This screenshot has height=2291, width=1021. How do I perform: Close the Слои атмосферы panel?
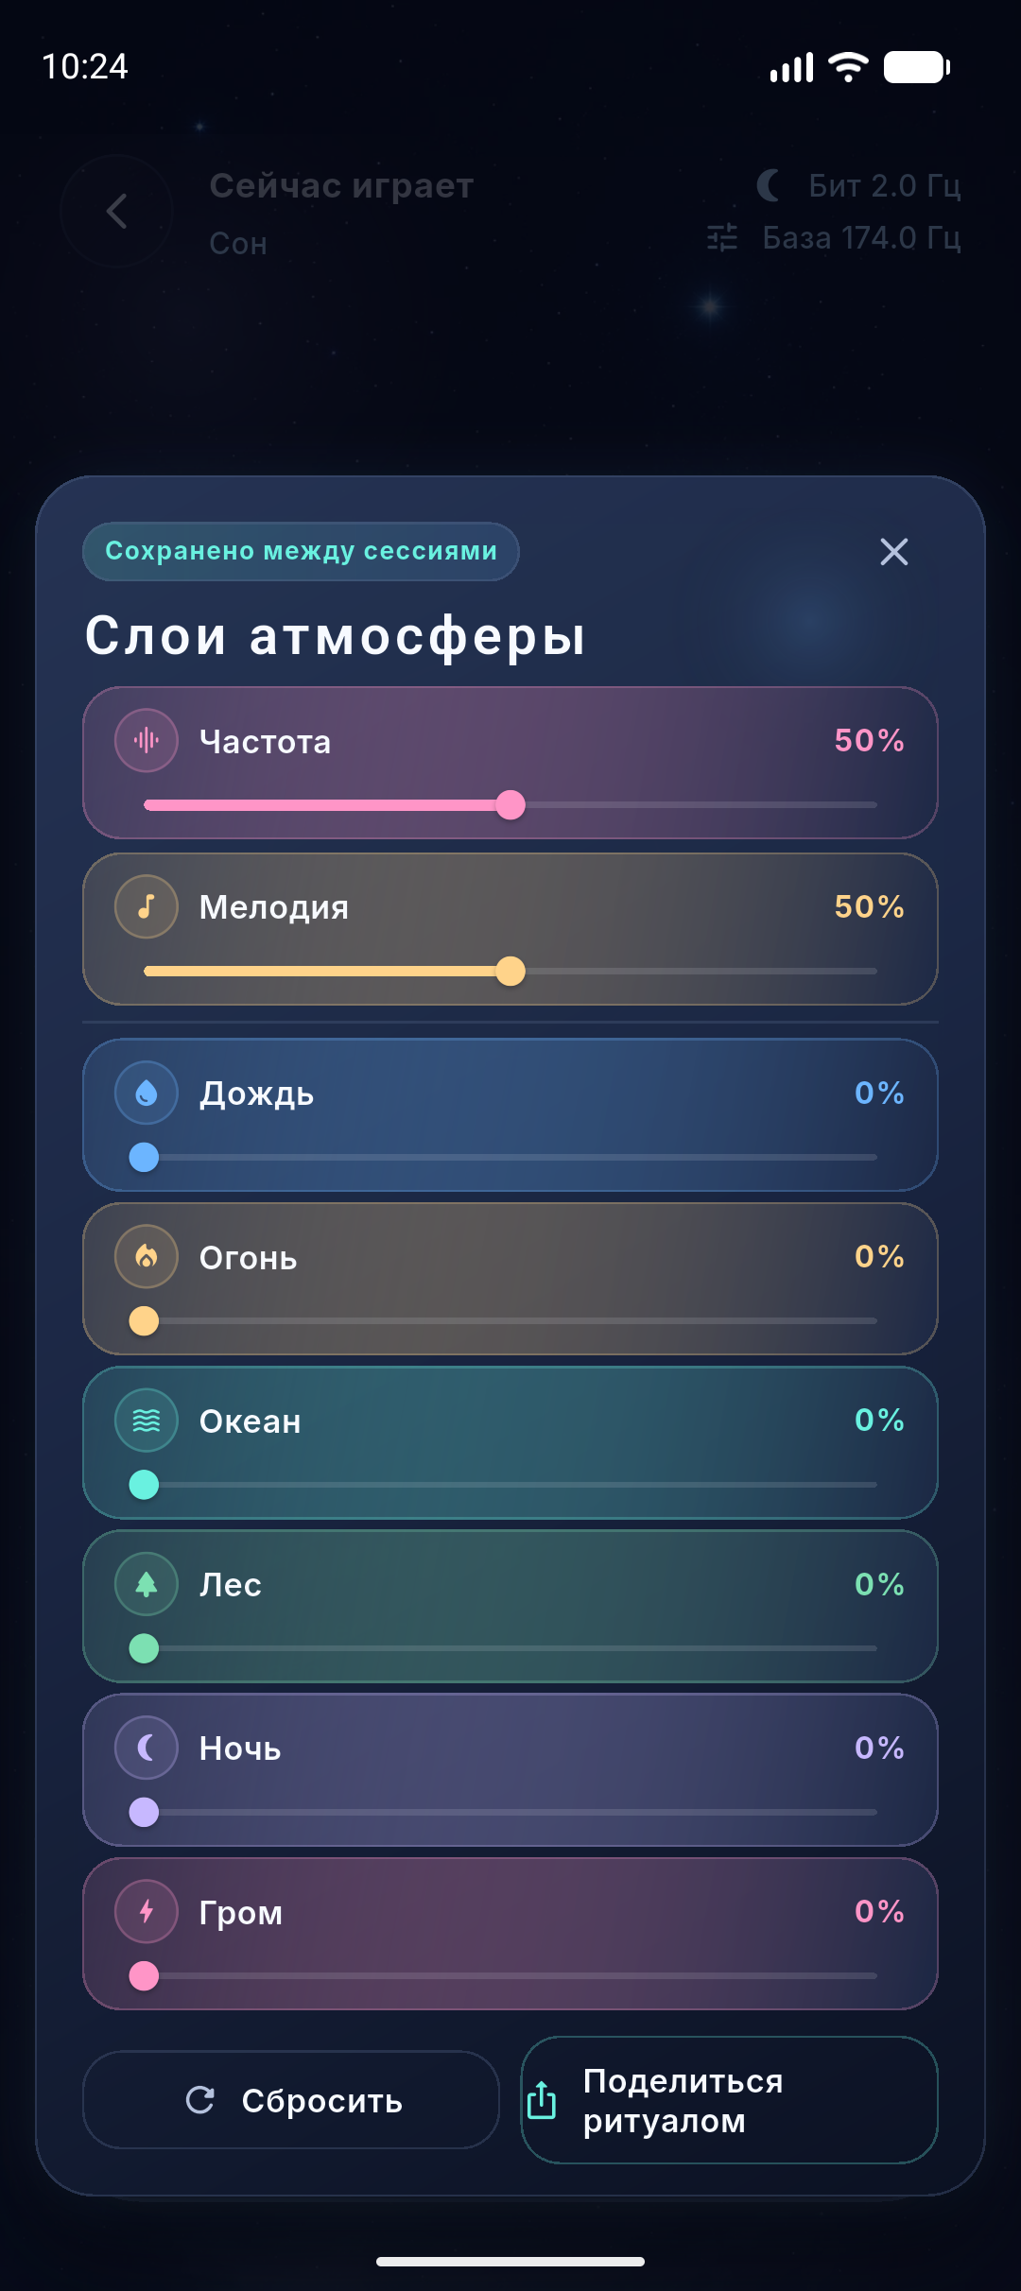coord(893,552)
